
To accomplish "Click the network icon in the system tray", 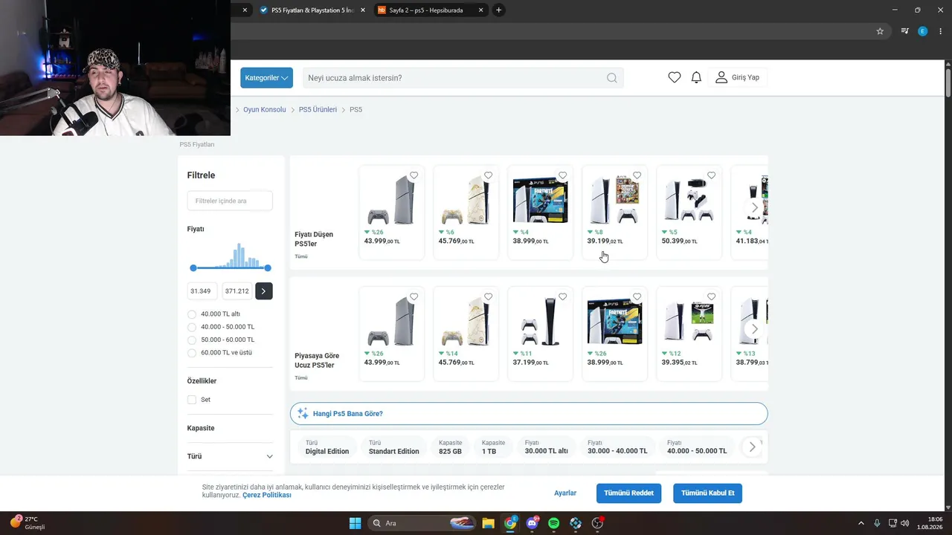I will [x=893, y=523].
